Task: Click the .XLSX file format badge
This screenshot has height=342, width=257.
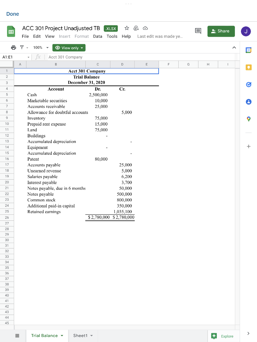Action: [111, 29]
